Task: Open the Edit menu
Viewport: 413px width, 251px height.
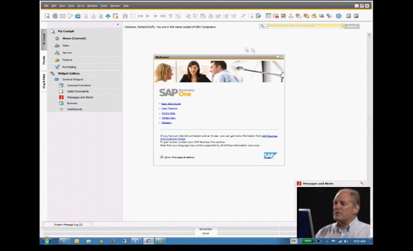Action: [x=54, y=6]
